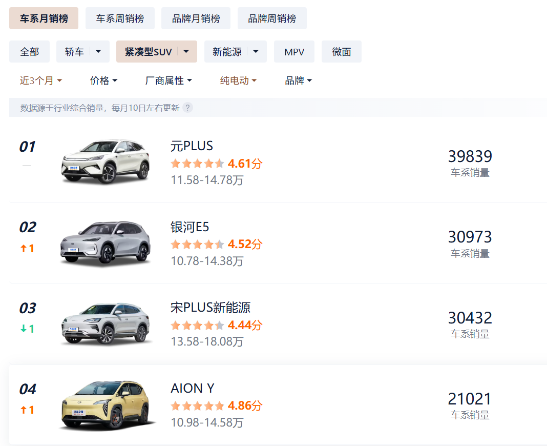Image resolution: width=547 pixels, height=446 pixels.
Task: Click the rank number 03
Action: tap(28, 308)
